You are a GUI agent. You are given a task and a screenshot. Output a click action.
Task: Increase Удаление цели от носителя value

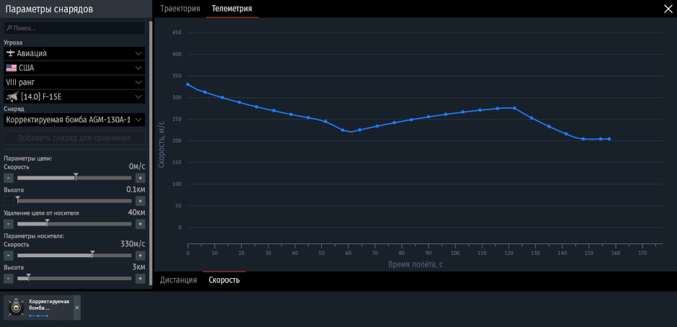[x=140, y=224]
